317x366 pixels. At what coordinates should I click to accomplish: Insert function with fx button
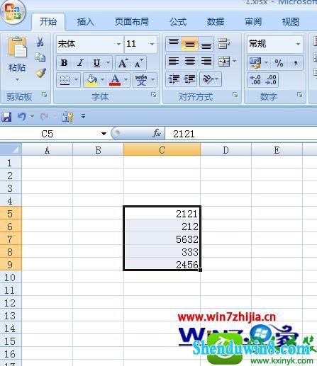click(157, 134)
